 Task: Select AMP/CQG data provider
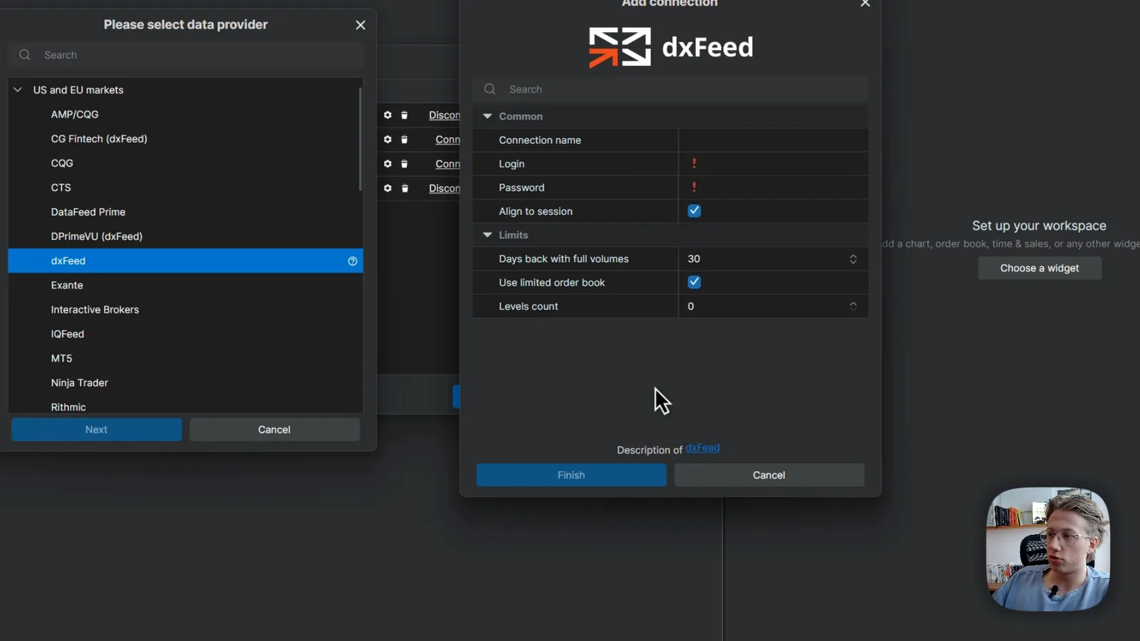[185, 114]
